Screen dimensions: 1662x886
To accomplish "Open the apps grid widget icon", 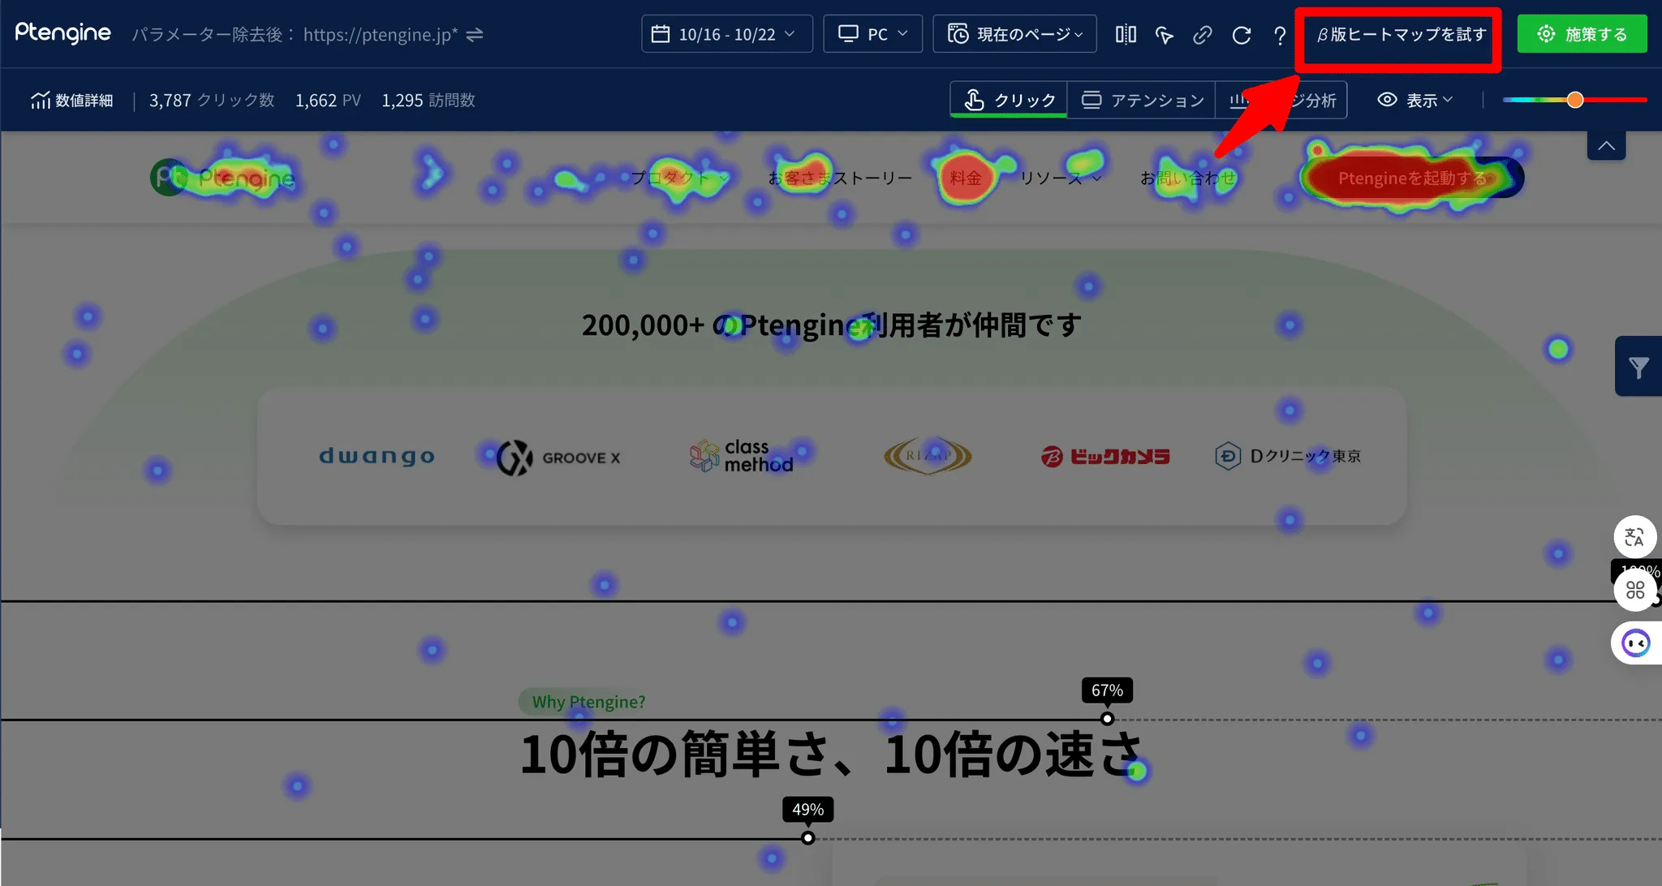I will [1636, 590].
